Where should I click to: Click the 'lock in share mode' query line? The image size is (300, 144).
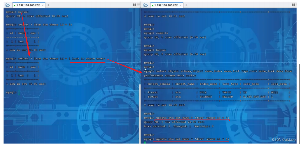pyautogui.click(x=56, y=59)
